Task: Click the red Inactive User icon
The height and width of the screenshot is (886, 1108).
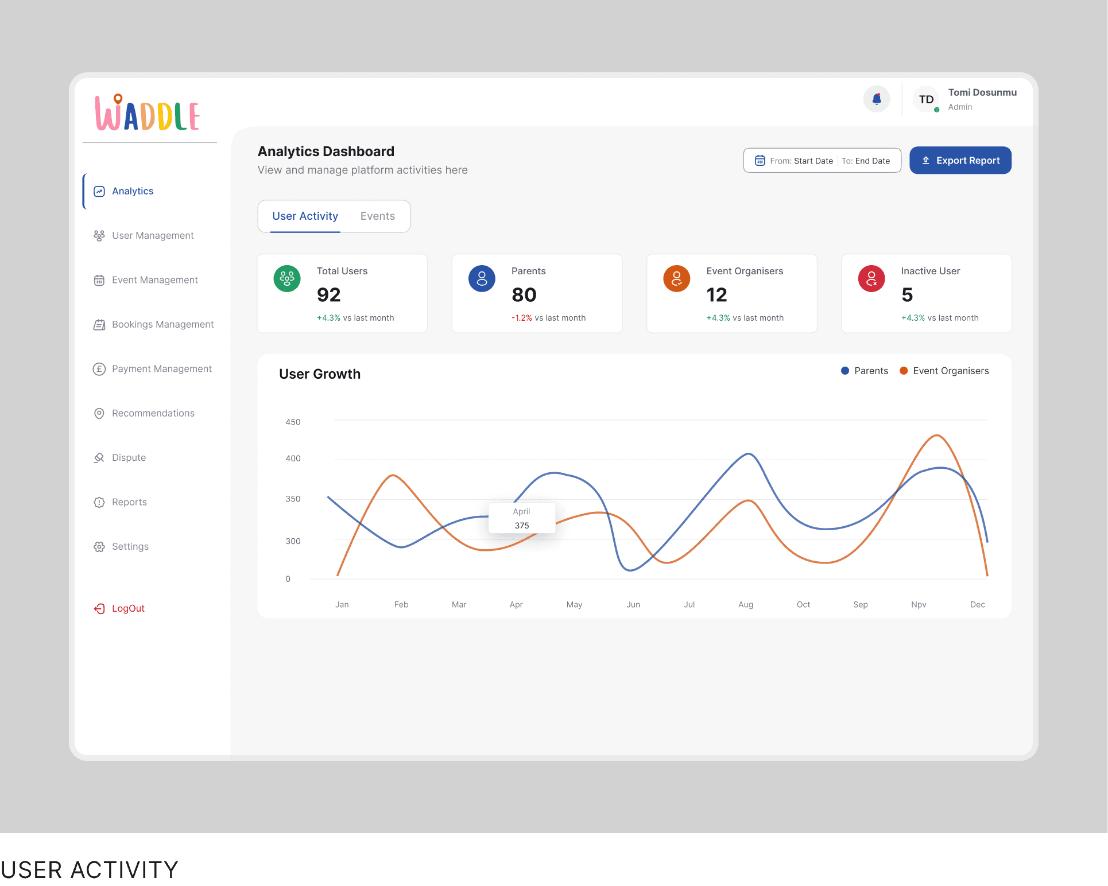Action: pyautogui.click(x=871, y=279)
